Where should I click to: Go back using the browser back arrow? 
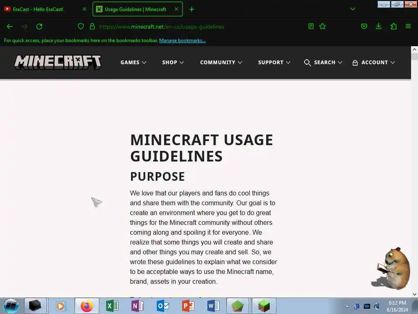tap(10, 27)
